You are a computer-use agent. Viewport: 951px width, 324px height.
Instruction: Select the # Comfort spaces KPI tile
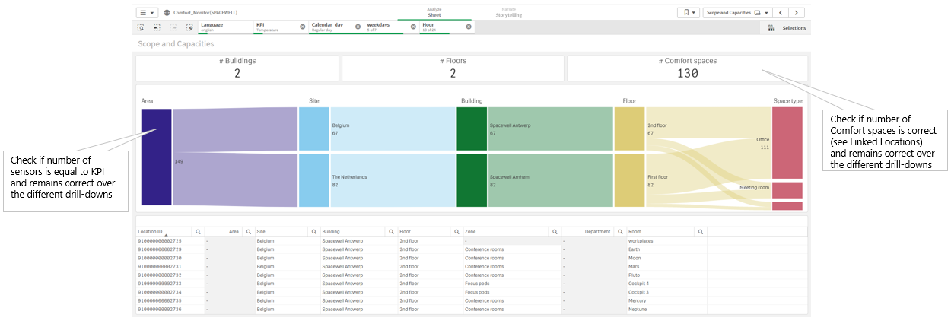[687, 68]
